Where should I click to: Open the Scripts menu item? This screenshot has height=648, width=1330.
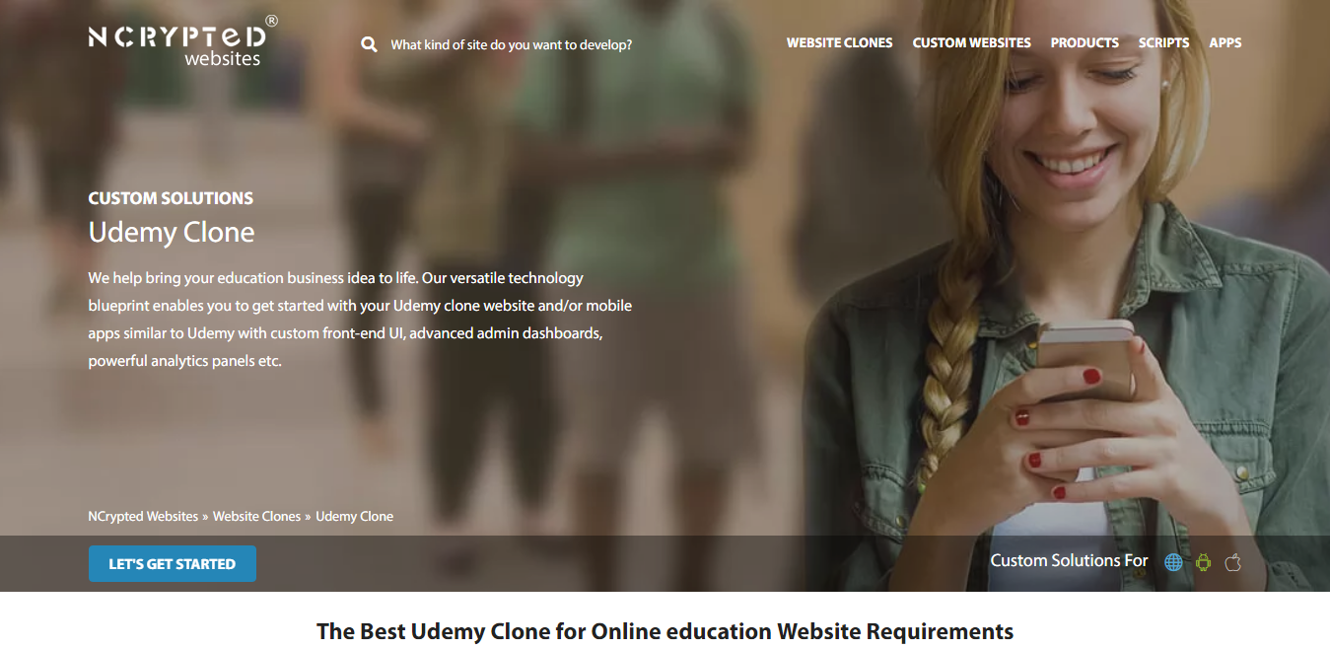[1163, 43]
